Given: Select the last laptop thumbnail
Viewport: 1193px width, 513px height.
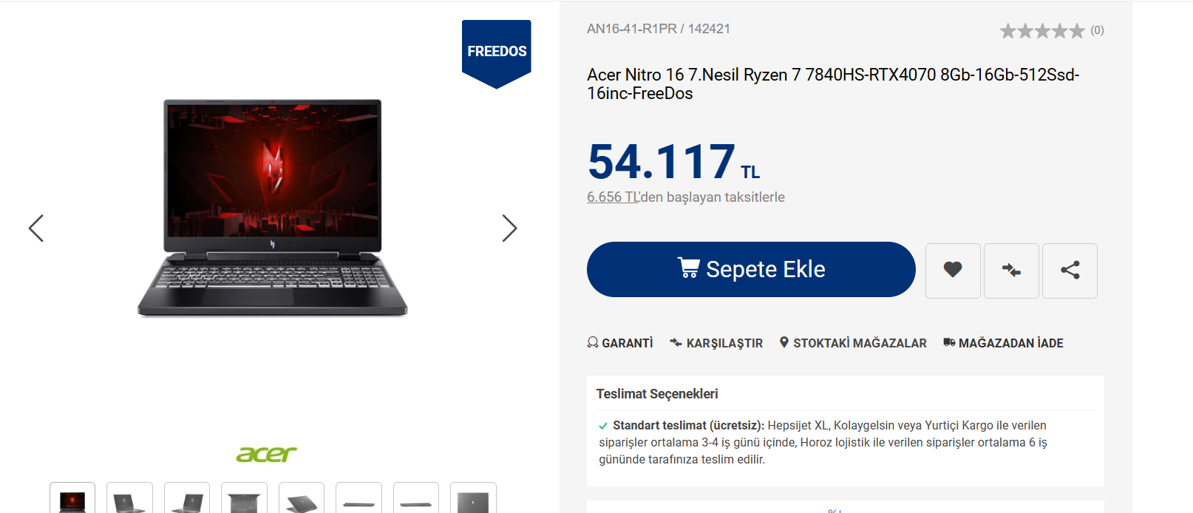Looking at the screenshot, I should pos(473,497).
